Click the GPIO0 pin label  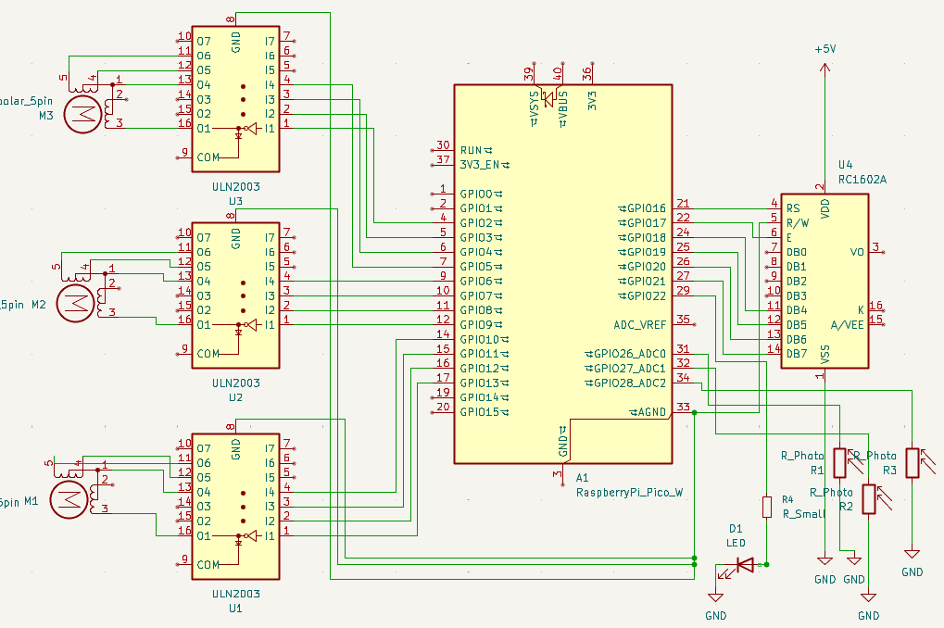[476, 194]
